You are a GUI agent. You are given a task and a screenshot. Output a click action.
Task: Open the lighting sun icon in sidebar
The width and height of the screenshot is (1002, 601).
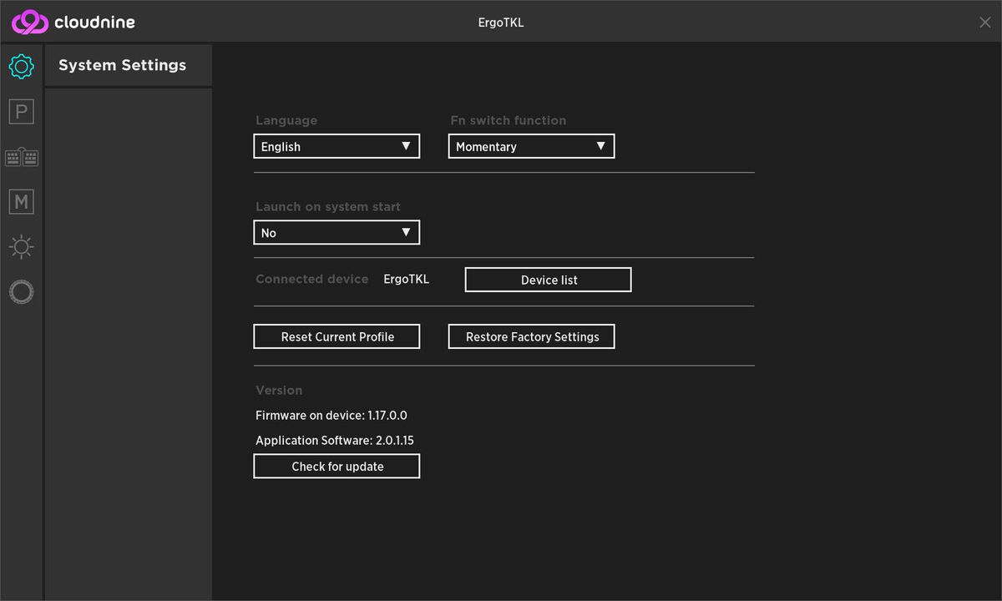[21, 247]
